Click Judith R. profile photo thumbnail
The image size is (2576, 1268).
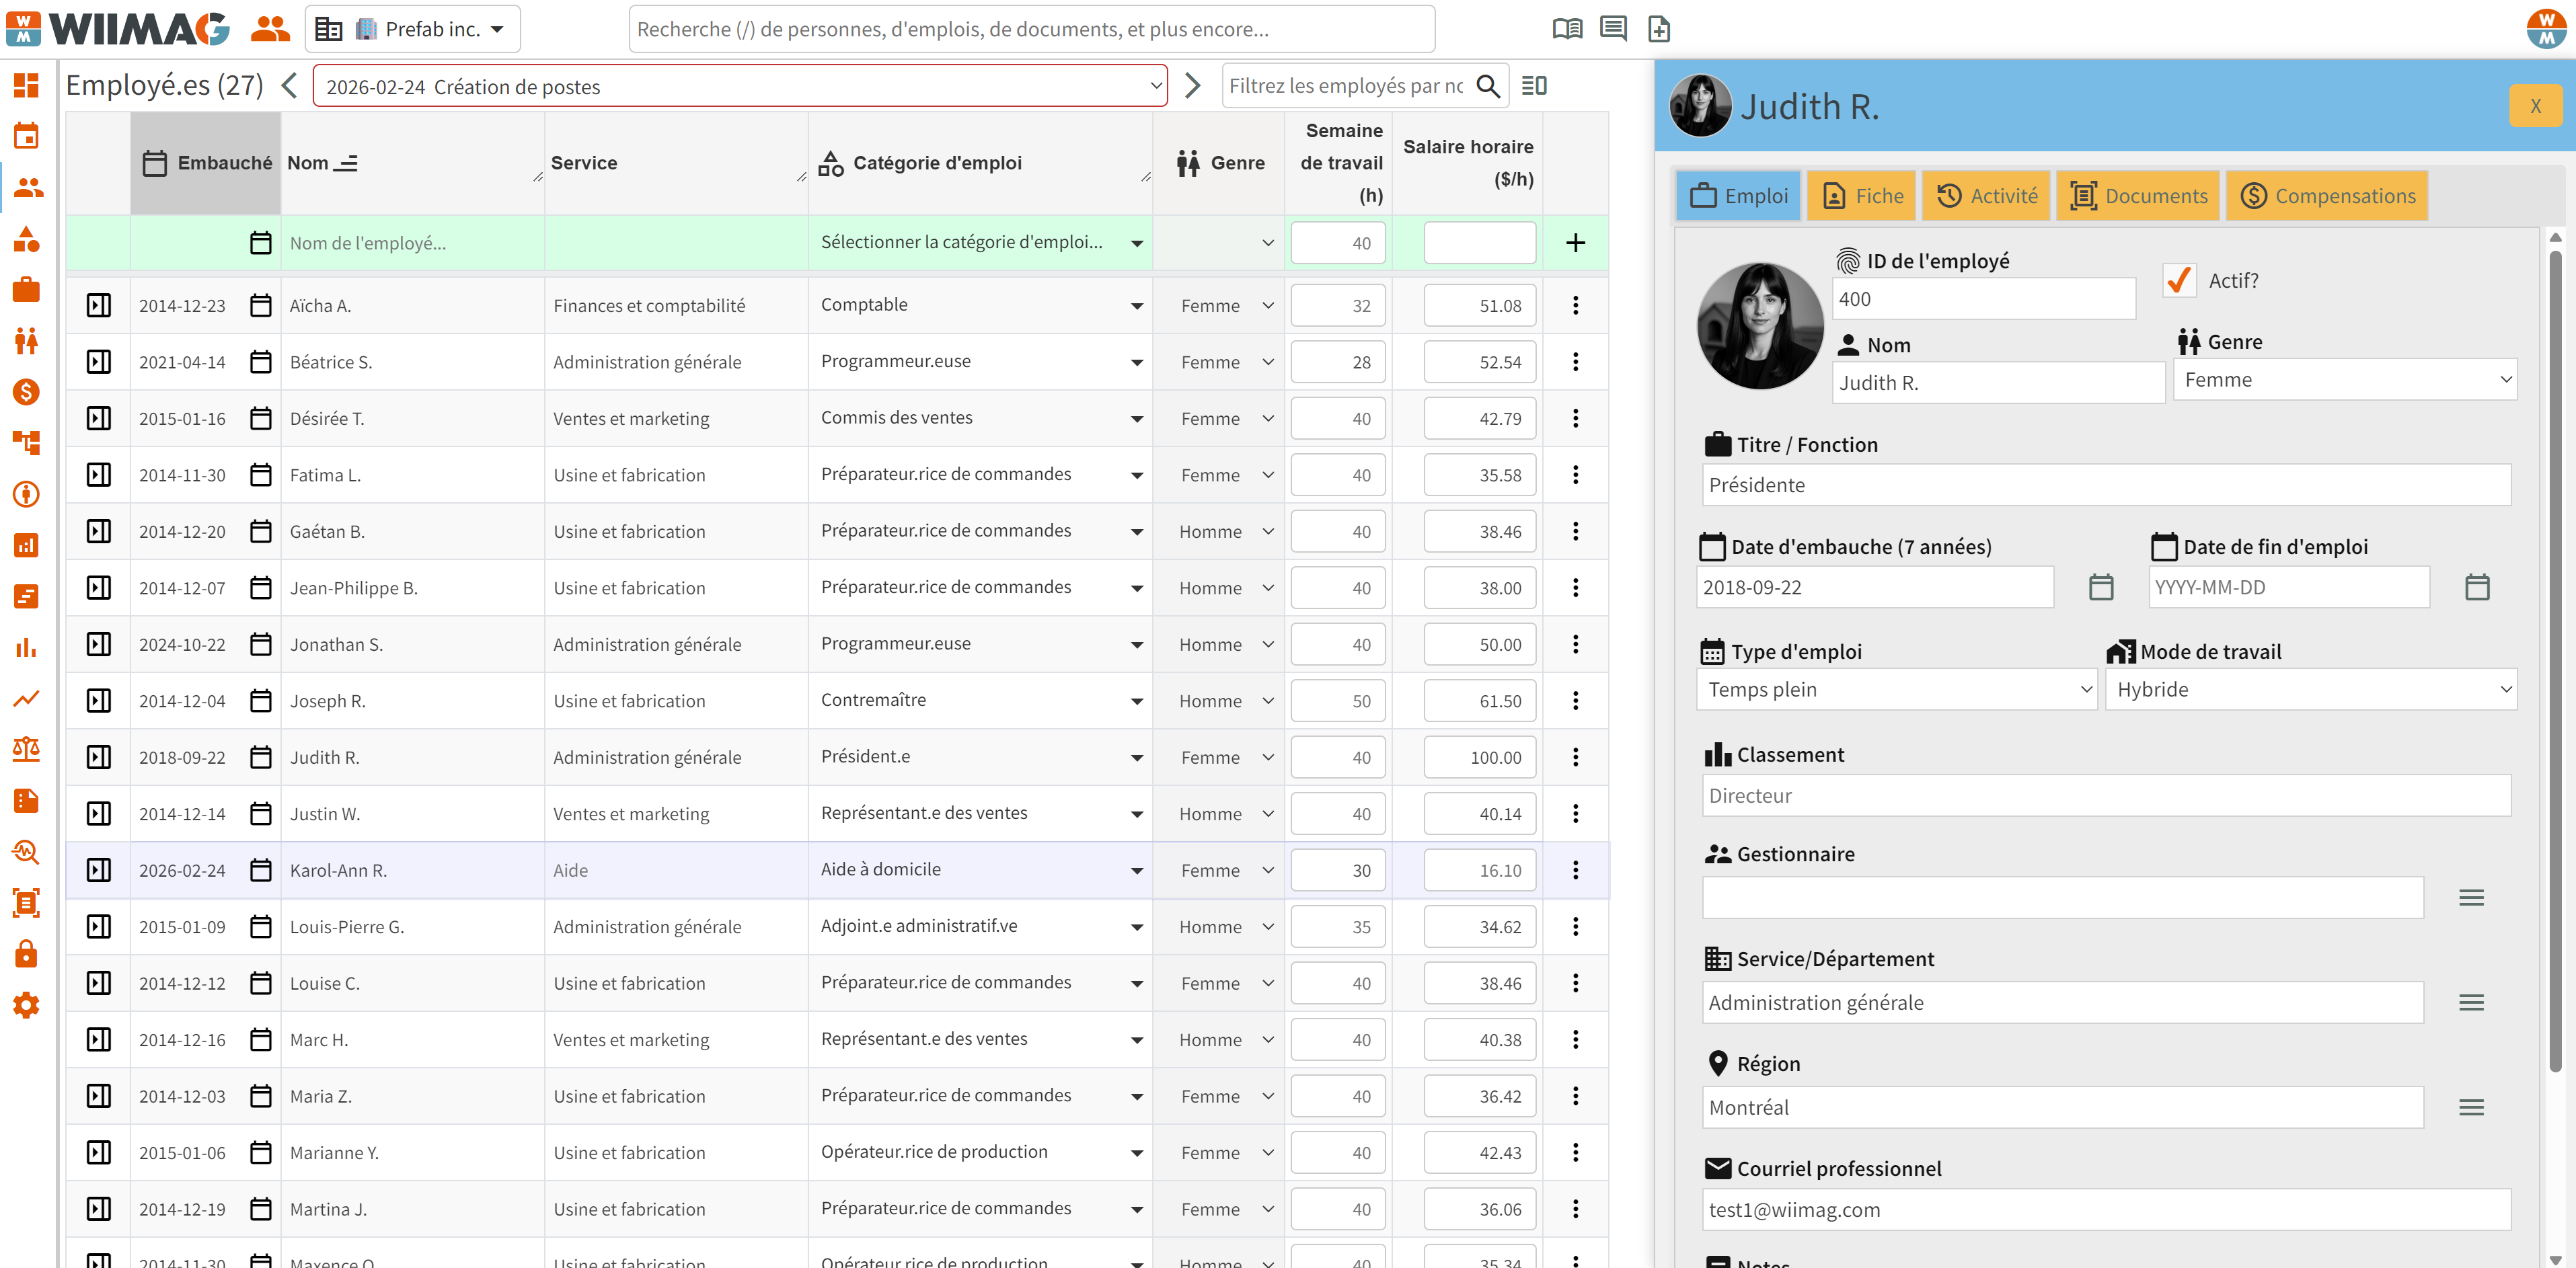pyautogui.click(x=1700, y=105)
